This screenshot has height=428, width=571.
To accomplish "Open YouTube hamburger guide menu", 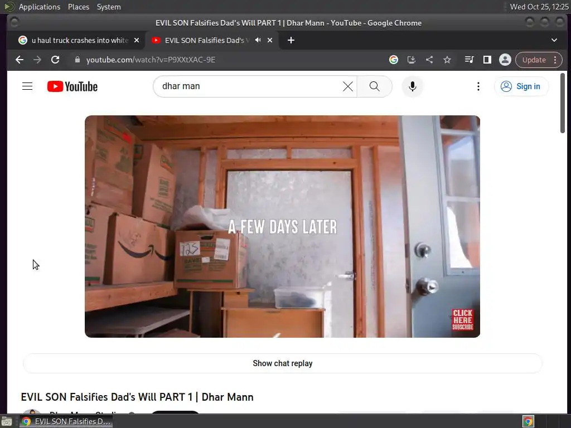I will tap(27, 86).
